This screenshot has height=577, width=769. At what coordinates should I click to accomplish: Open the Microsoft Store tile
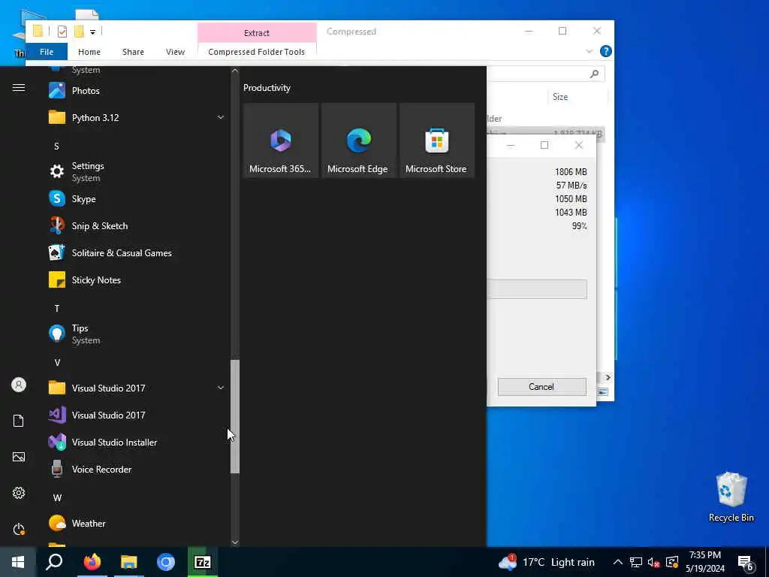coord(437,140)
